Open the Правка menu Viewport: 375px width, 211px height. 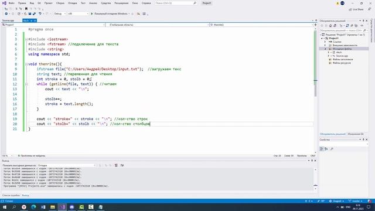22,3
